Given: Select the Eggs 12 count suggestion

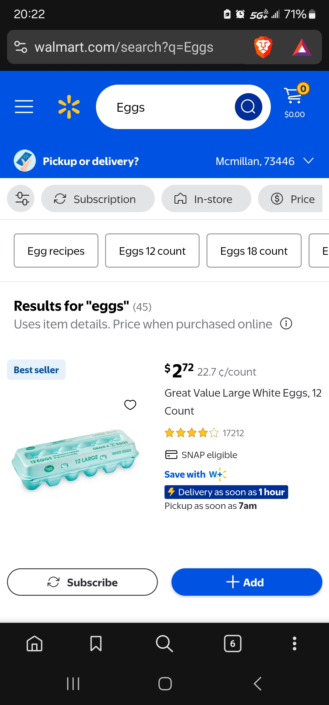Looking at the screenshot, I should (152, 251).
